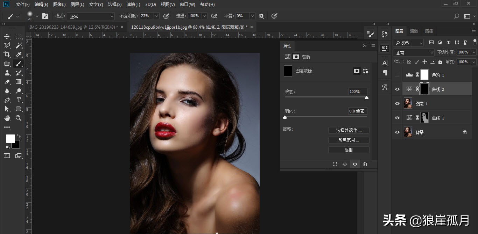Click the search icon in options bar
The height and width of the screenshot is (234, 478).
click(x=457, y=16)
